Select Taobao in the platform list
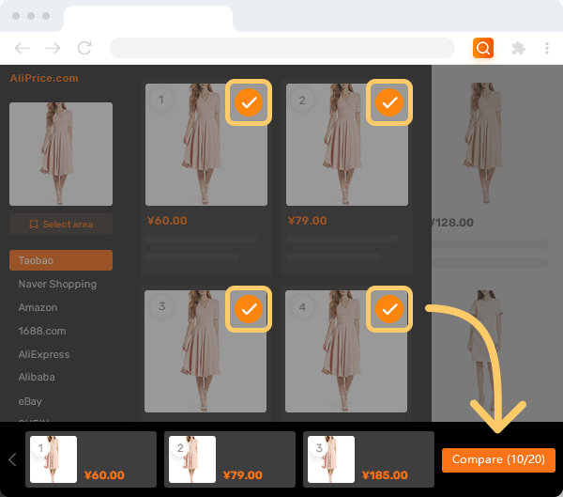563x497 pixels. pyautogui.click(x=61, y=260)
